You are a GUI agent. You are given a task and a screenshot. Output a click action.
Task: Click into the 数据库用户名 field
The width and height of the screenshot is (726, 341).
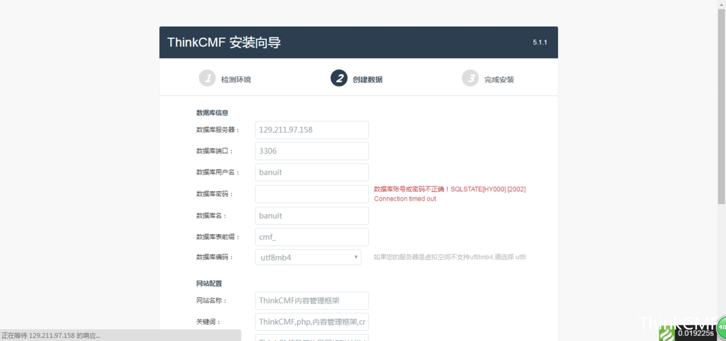312,173
